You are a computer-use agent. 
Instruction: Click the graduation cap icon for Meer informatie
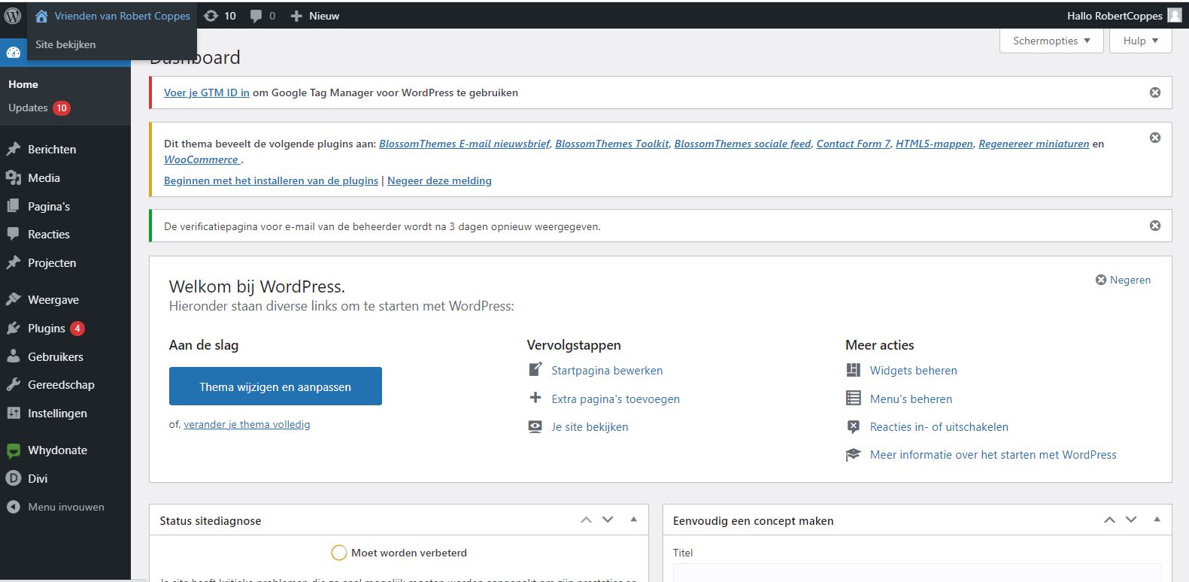853,455
